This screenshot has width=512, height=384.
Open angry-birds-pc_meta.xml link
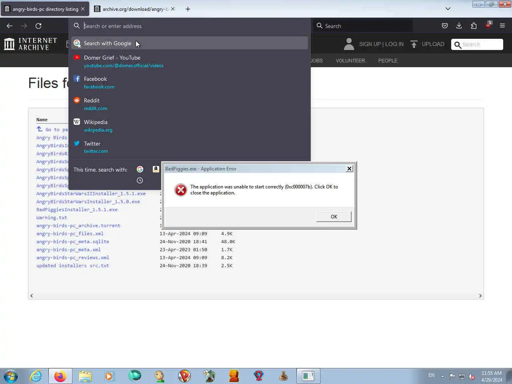(x=68, y=250)
